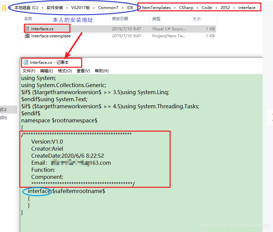This screenshot has width=273, height=232.
Task: Go to 2052 folder in breadcrumb
Action: [x=225, y=8]
